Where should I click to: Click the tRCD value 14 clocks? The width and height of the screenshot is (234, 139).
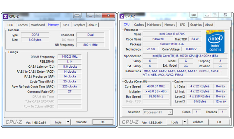70,72
